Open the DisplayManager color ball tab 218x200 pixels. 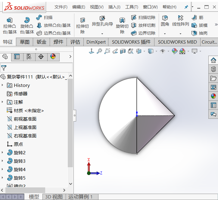point(53,57)
